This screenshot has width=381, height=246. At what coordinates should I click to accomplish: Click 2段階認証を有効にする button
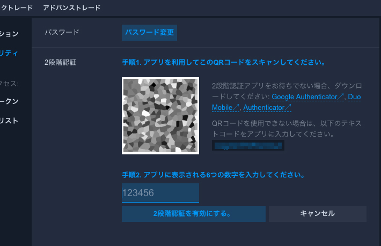[x=194, y=214]
